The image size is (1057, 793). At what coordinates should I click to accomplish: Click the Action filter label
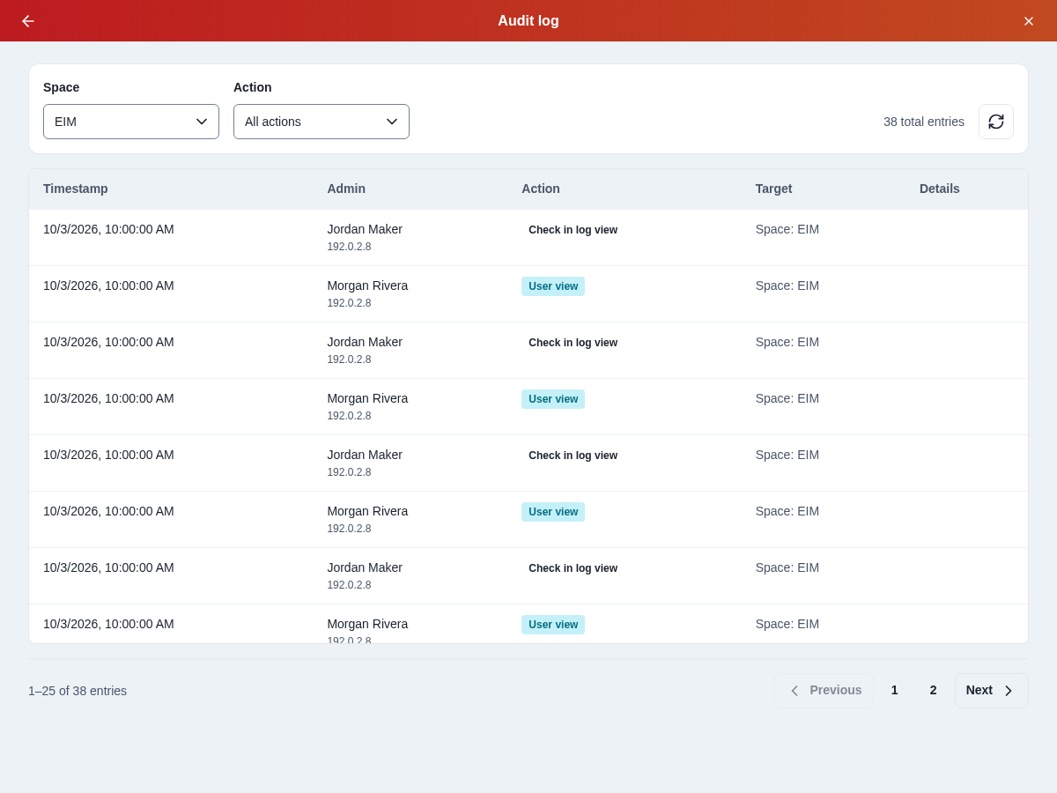tap(253, 87)
